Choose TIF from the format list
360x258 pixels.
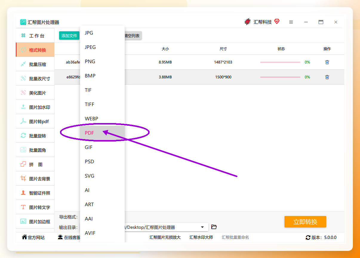pos(102,90)
